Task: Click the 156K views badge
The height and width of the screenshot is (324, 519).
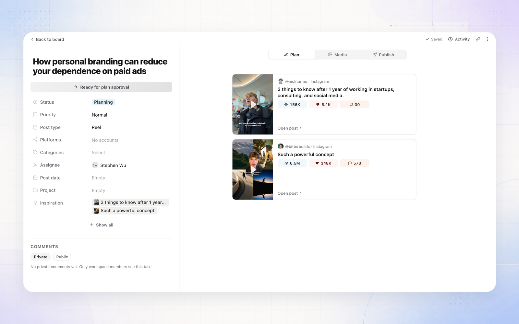Action: point(292,105)
